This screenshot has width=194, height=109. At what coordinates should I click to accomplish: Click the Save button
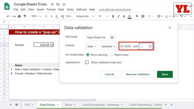point(165,74)
